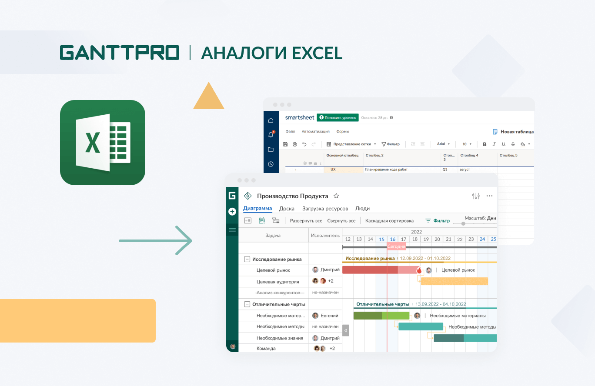Click the teal Необходимые методы Gantt bar
The image size is (595, 386).
tap(421, 326)
